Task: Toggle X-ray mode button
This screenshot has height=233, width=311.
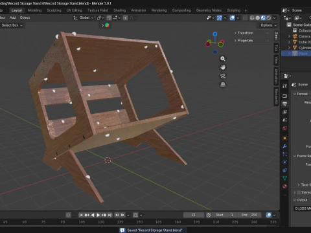Action: (245, 17)
